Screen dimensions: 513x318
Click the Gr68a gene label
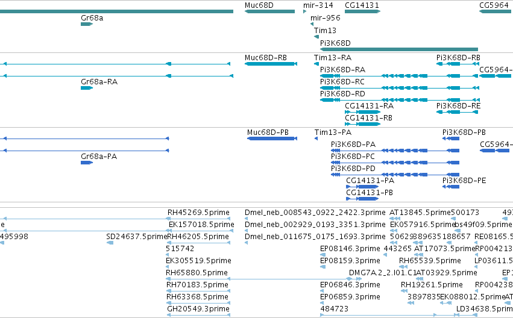click(92, 18)
